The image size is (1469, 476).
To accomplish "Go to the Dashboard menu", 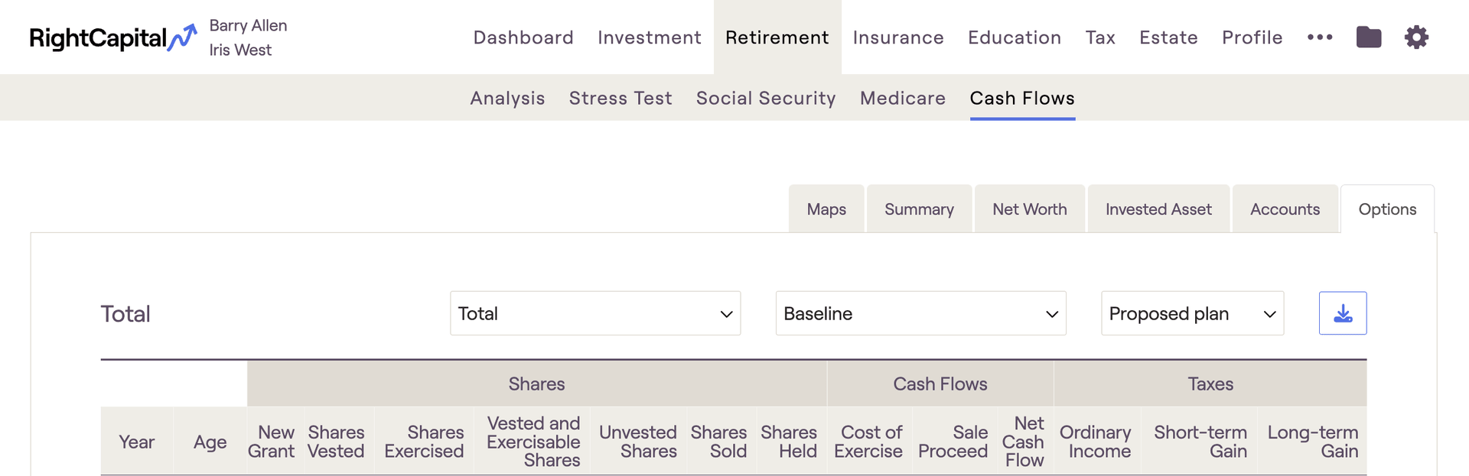I will tap(523, 37).
